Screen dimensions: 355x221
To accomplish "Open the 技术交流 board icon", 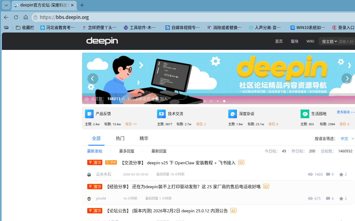I will click(x=161, y=114).
